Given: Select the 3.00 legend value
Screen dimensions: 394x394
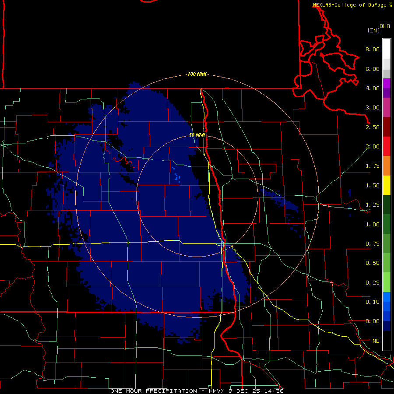Looking at the screenshot, I should tap(373, 108).
